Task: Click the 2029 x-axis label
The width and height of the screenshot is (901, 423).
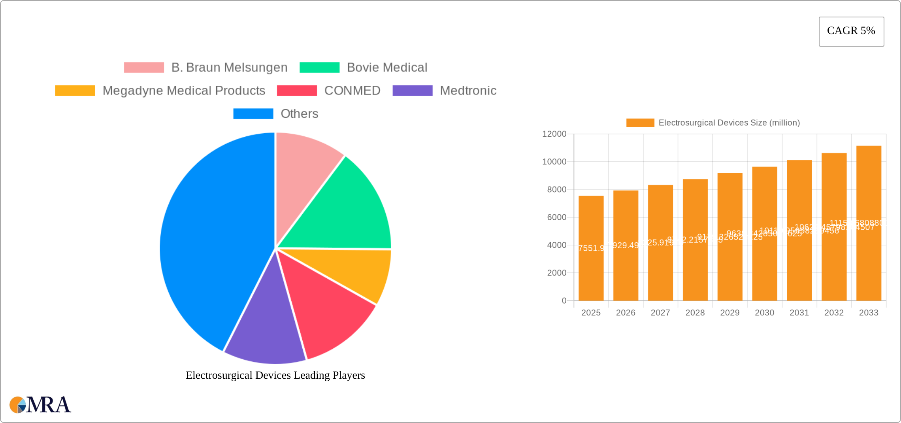Action: coord(730,313)
